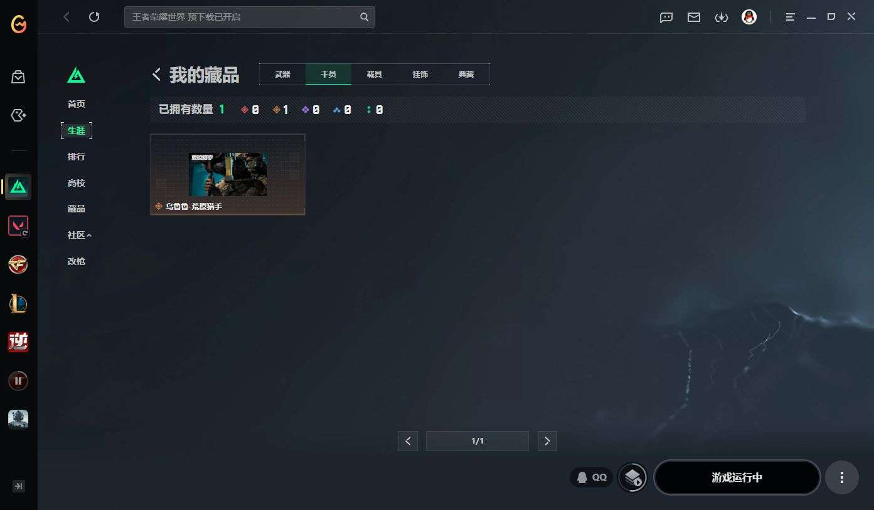874x510 pixels.
Task: Open the hamburger main menu icon
Action: coord(791,17)
